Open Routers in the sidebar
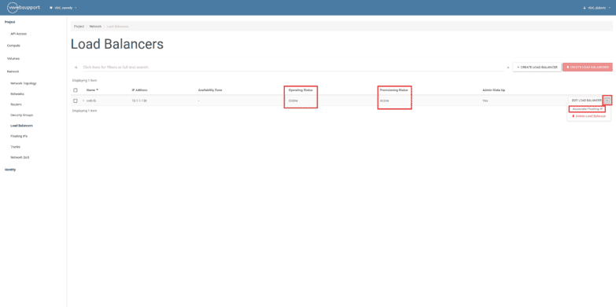Viewport: 616px width, 307px height. click(16, 104)
